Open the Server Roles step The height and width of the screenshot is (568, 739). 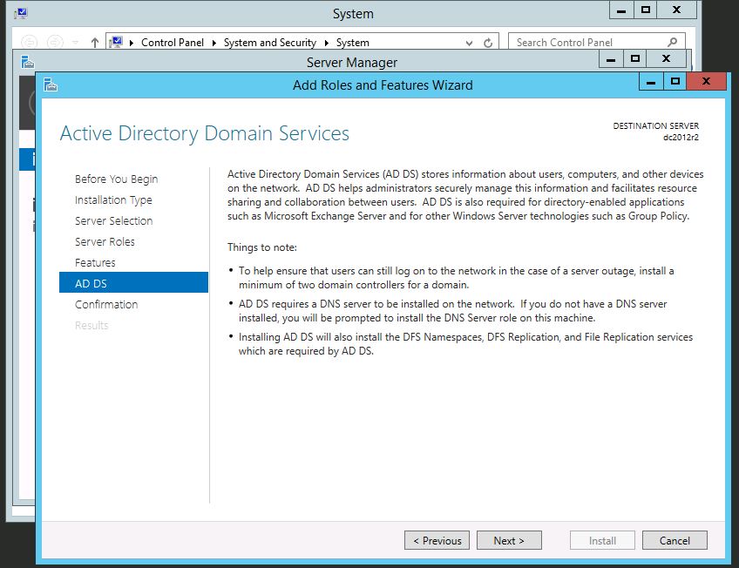point(105,241)
